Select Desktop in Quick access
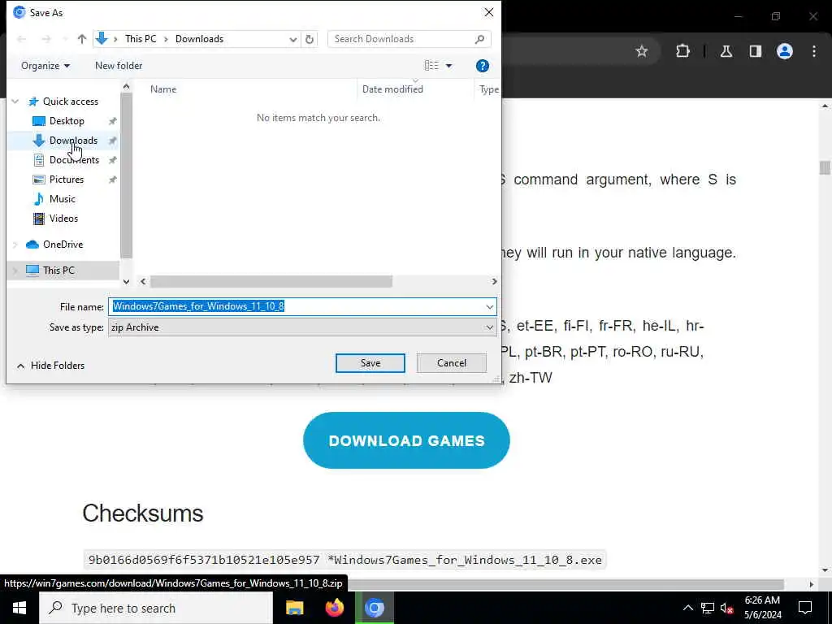 click(67, 121)
